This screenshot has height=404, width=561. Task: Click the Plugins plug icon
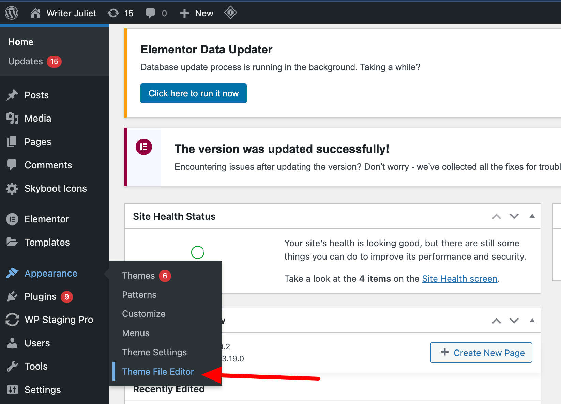(12, 296)
